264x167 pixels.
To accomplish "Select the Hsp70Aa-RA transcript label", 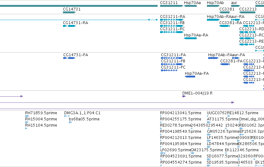I will (196, 35).
